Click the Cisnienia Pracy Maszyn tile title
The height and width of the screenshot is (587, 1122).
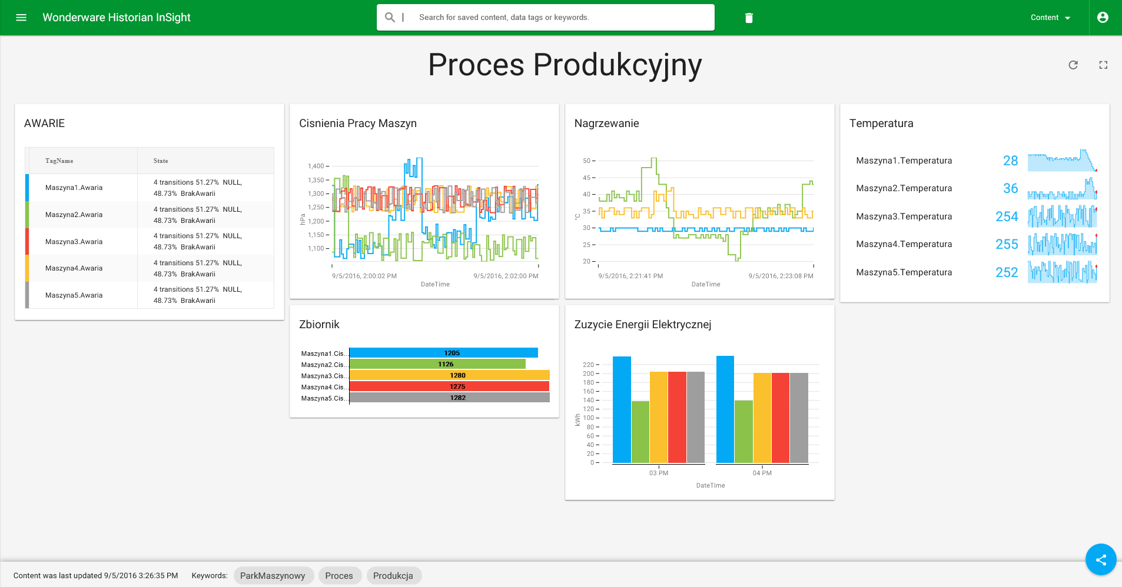(358, 124)
